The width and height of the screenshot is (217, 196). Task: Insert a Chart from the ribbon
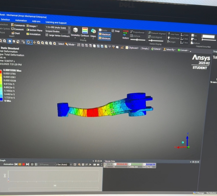tap(15, 33)
